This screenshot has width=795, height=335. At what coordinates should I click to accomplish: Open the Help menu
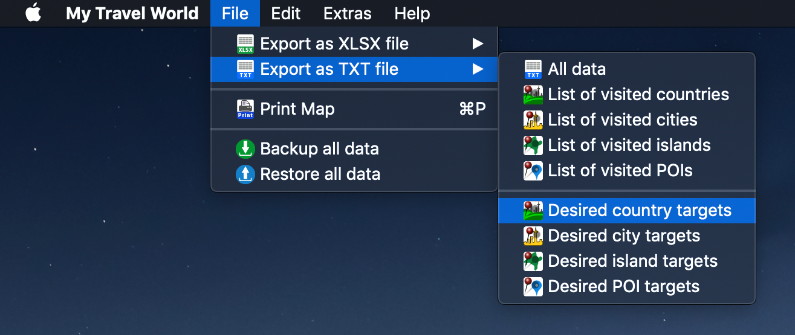(412, 13)
